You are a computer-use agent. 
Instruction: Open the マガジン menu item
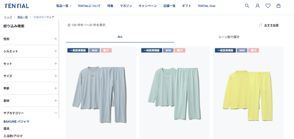tap(126, 6)
